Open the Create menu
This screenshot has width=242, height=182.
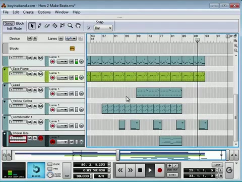click(28, 12)
